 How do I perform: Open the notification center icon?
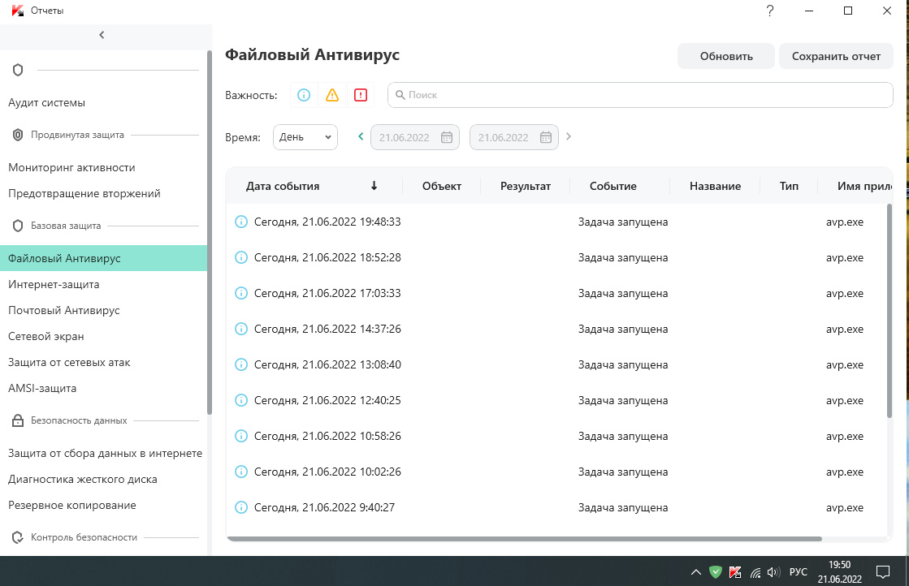[x=883, y=572]
